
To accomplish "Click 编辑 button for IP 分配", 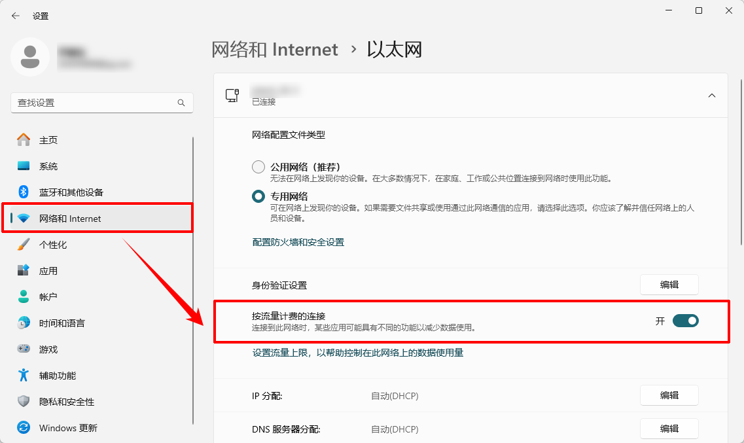I will pyautogui.click(x=669, y=395).
